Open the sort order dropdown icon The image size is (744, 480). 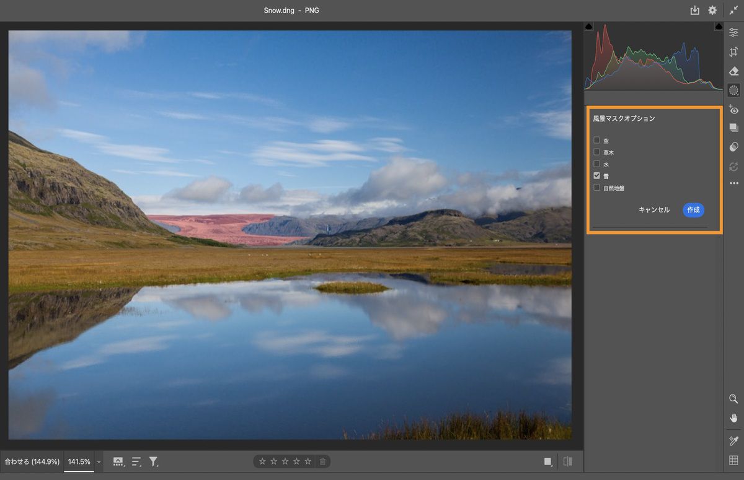pos(137,461)
